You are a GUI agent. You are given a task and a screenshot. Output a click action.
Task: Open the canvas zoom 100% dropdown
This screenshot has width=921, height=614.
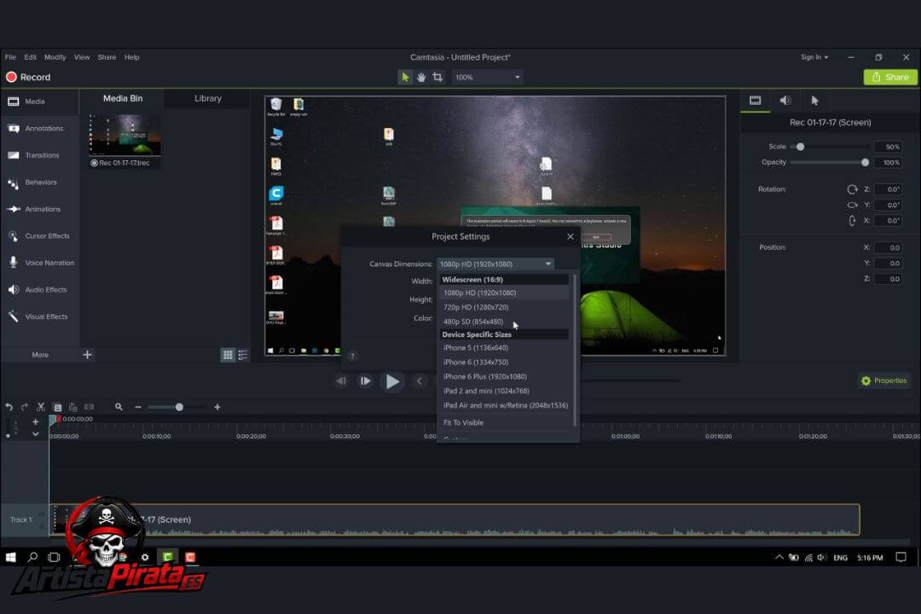click(488, 77)
